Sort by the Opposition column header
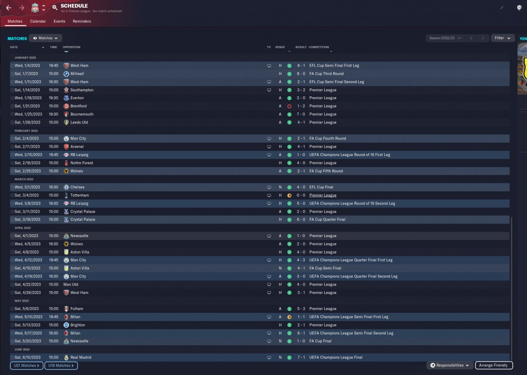Viewport: 527px width, 375px height. (x=72, y=47)
